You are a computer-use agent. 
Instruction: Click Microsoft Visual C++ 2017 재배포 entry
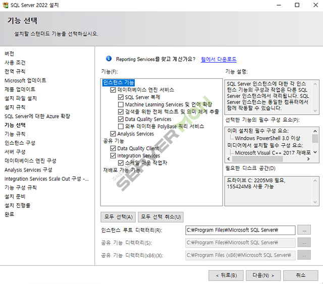pyautogui.click(x=273, y=153)
